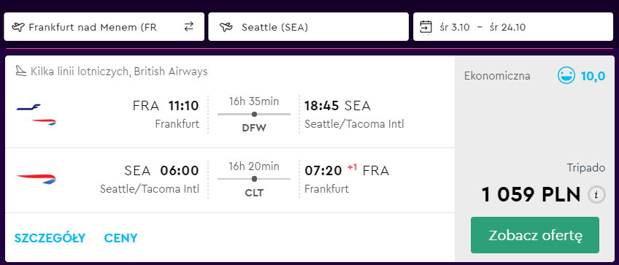This screenshot has width=619, height=265.
Task: Click the airline logos on outbound FRA flight
Action: pyautogui.click(x=36, y=115)
